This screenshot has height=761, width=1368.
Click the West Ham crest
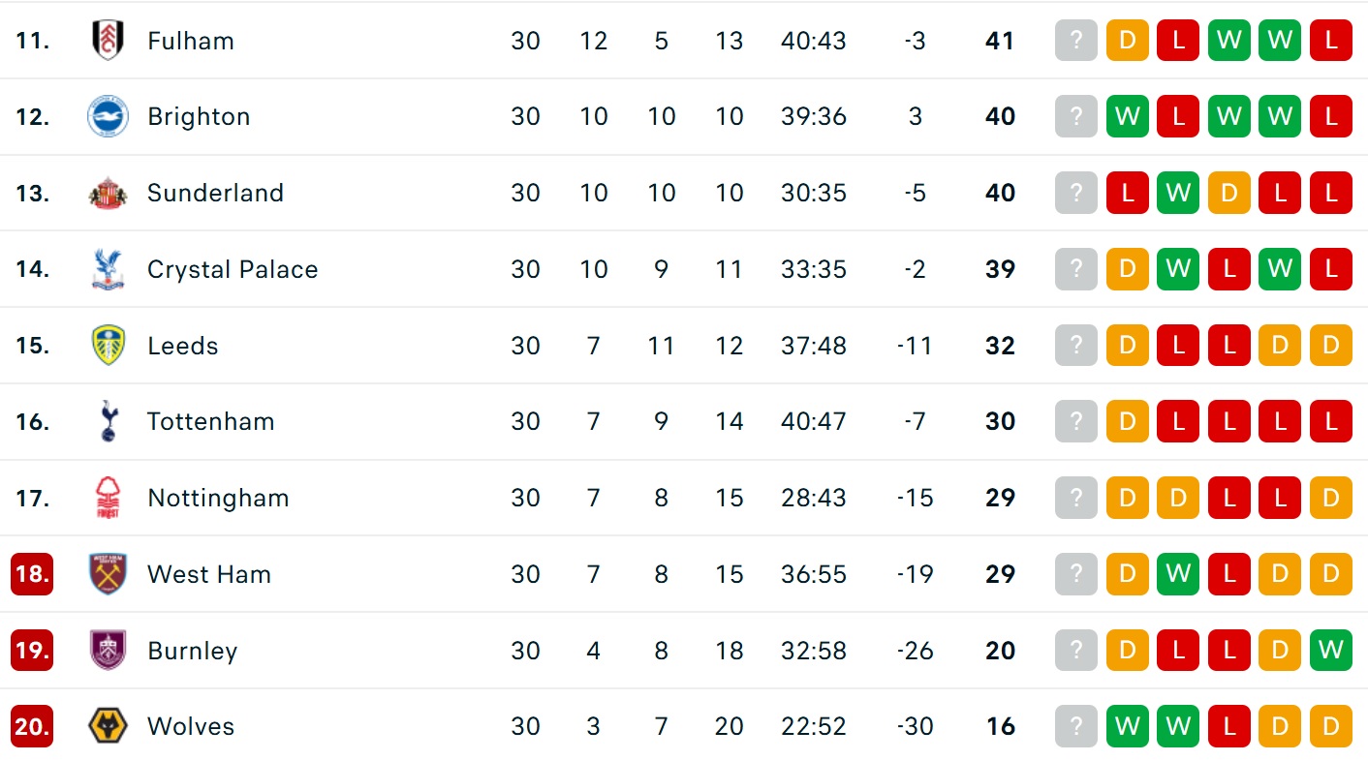108,574
